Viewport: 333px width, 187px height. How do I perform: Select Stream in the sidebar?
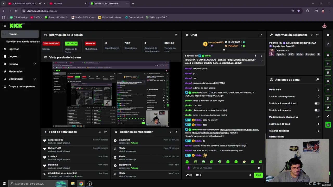click(x=20, y=34)
